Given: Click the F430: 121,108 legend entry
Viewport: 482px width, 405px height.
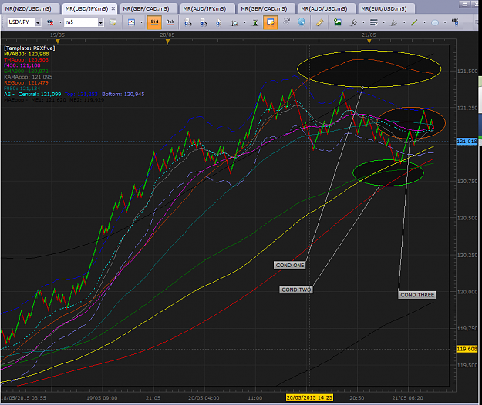Looking at the screenshot, I should tap(22, 65).
